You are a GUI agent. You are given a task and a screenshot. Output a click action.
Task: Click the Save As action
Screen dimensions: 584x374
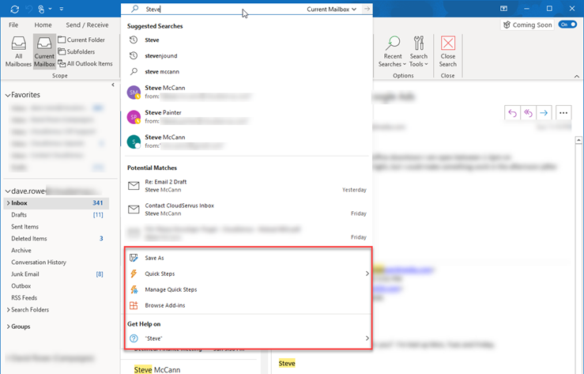point(248,258)
